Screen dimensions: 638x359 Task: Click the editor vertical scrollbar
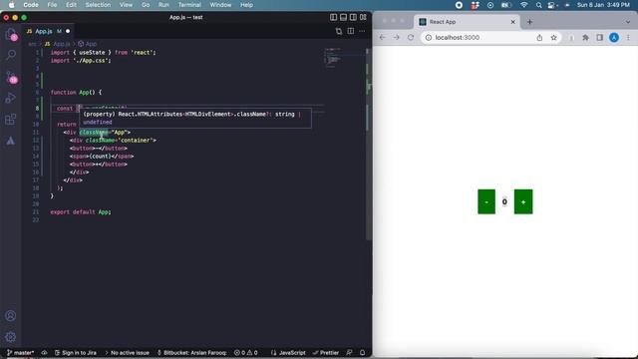click(x=368, y=143)
